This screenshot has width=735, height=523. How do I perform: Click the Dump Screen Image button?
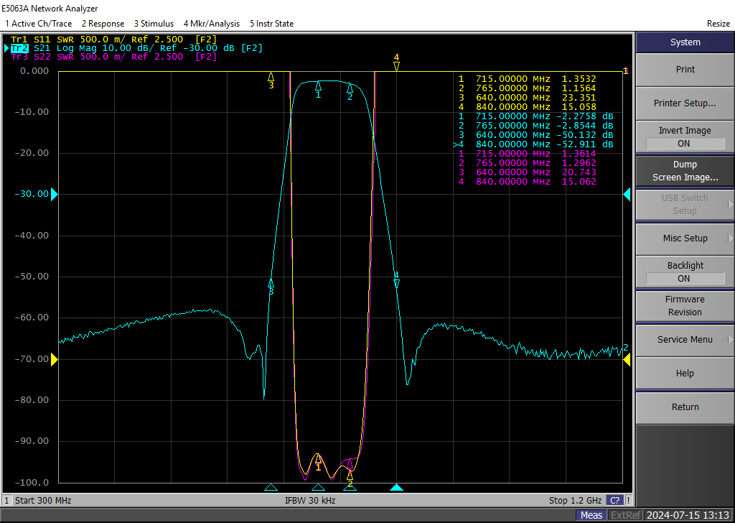tap(685, 171)
